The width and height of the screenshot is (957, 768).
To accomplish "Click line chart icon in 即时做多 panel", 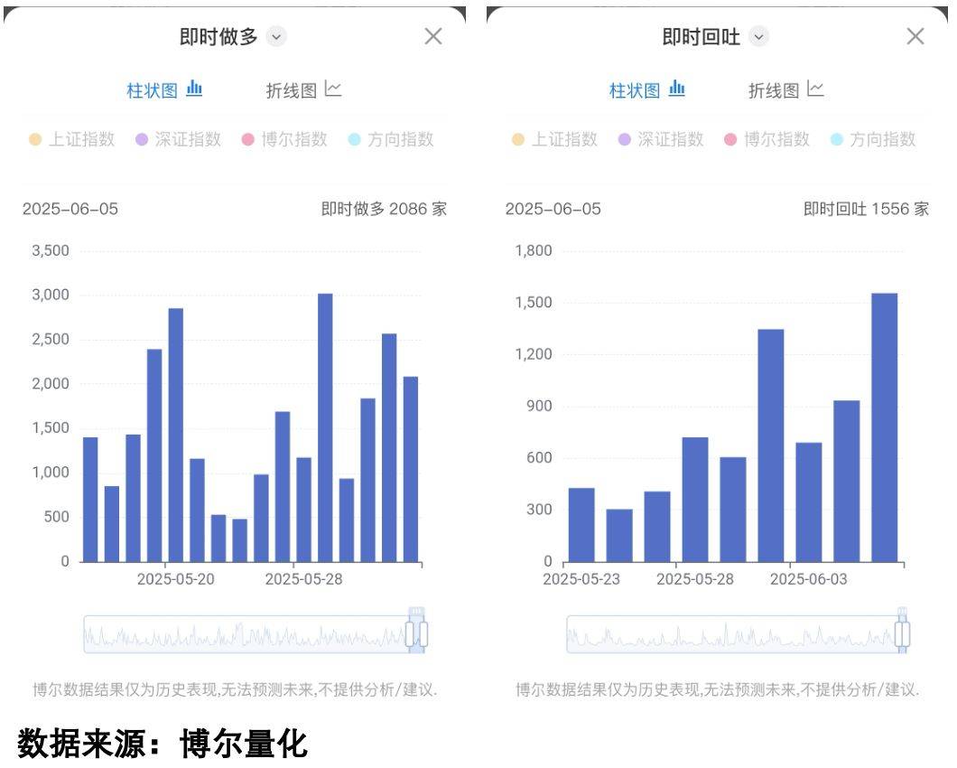I will click(x=333, y=89).
